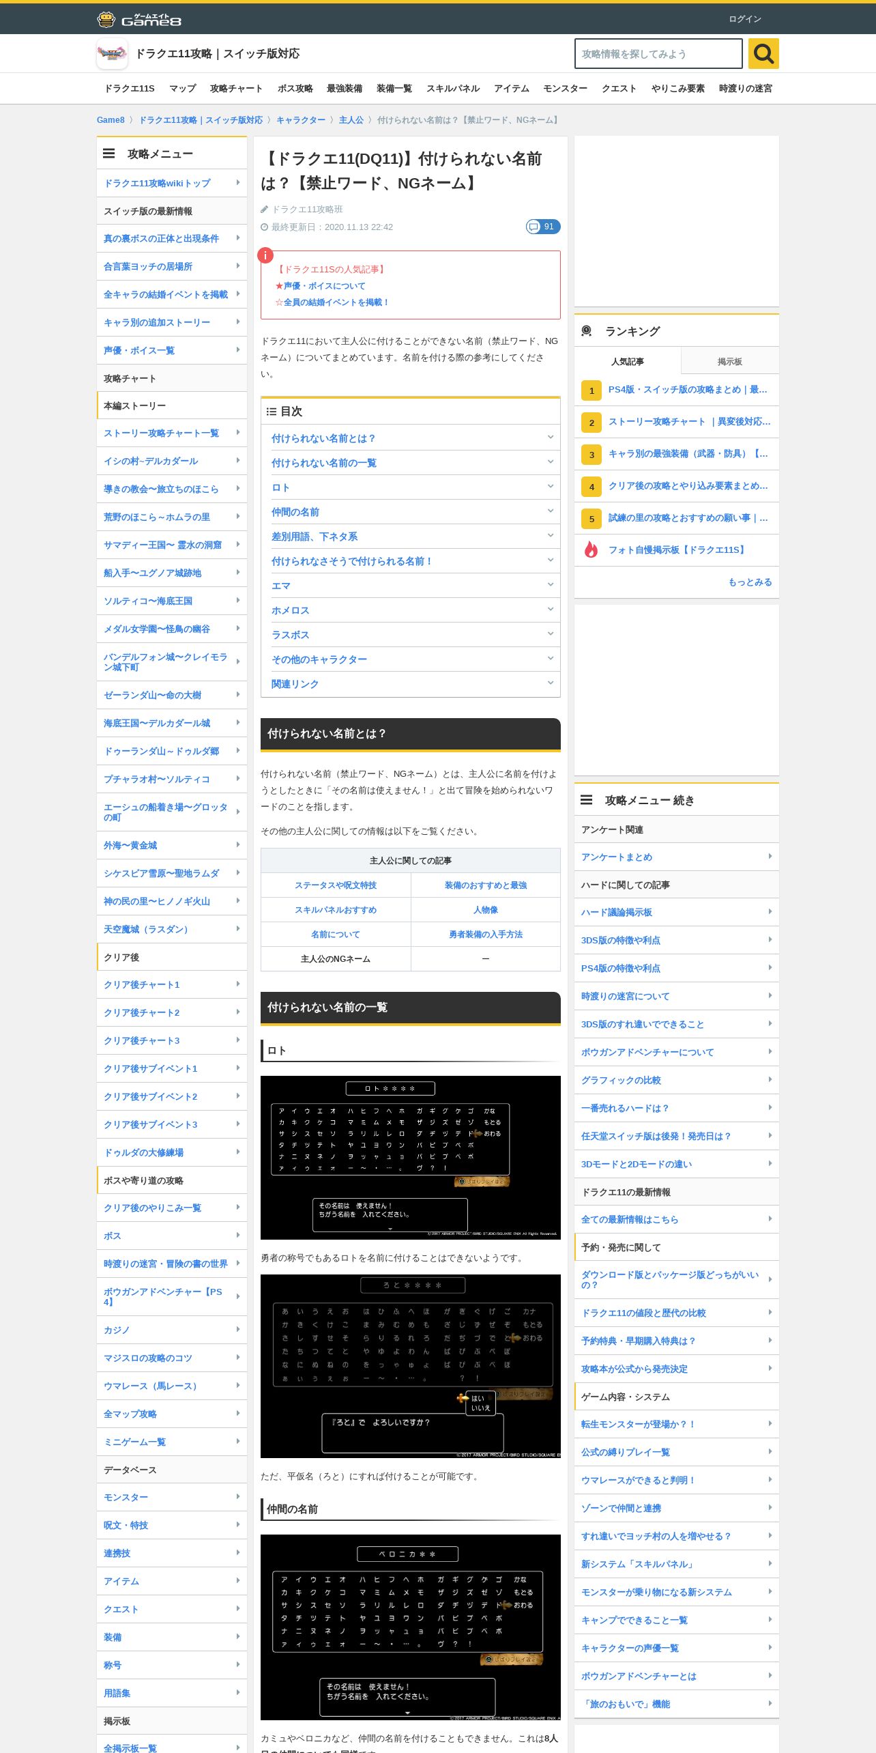Open クリア後チャート1 sidebar link
The width and height of the screenshot is (876, 1753).
tap(142, 984)
